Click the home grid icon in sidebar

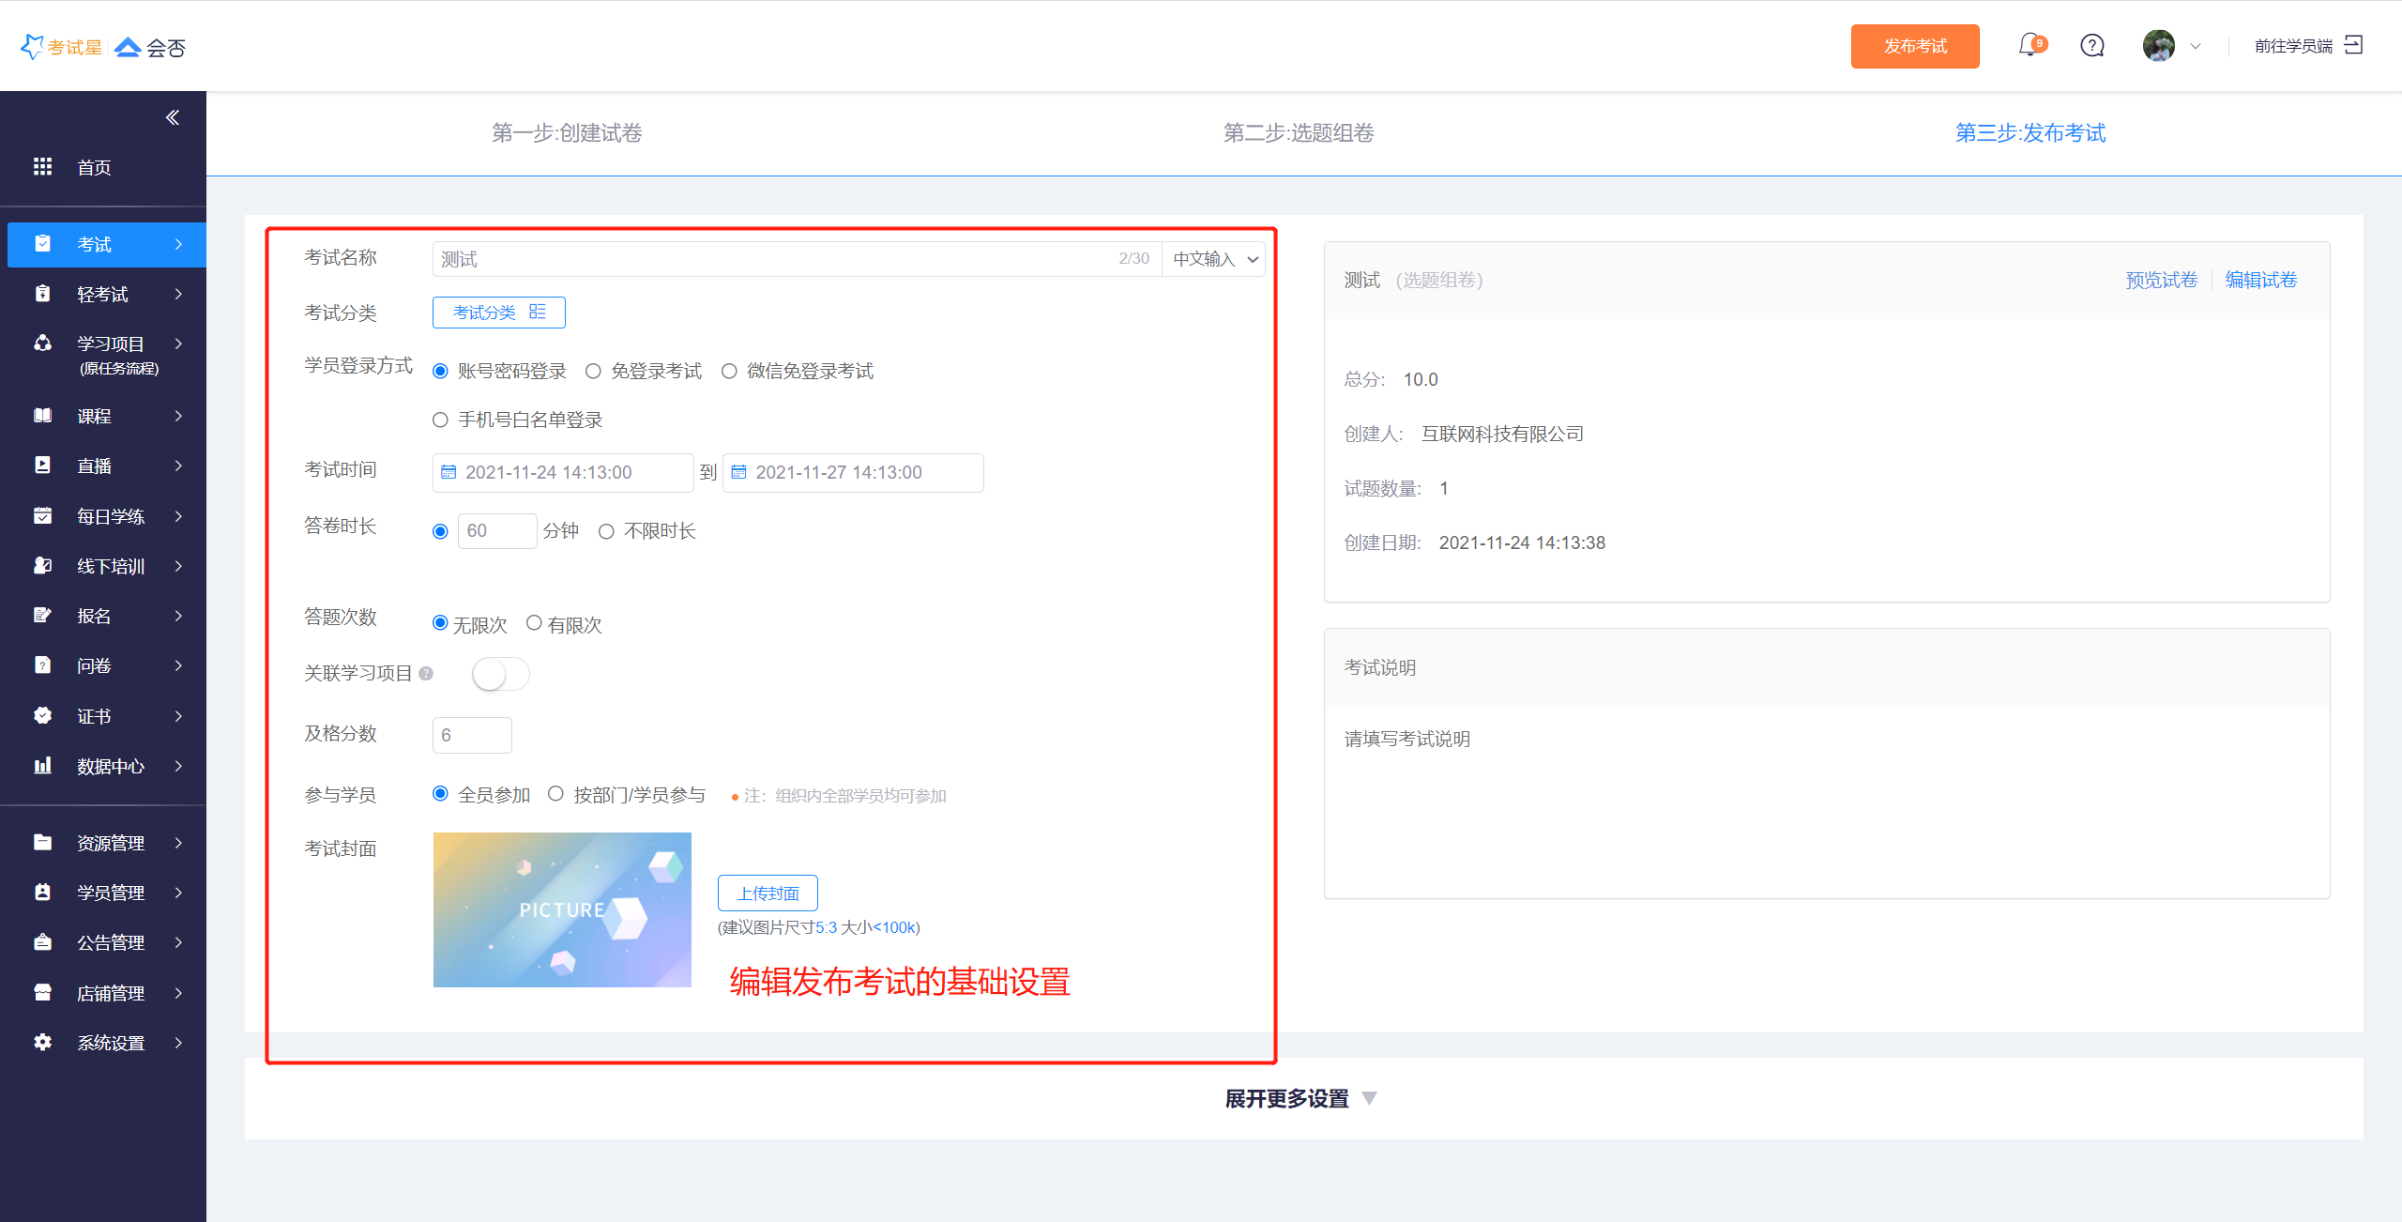pyautogui.click(x=43, y=167)
